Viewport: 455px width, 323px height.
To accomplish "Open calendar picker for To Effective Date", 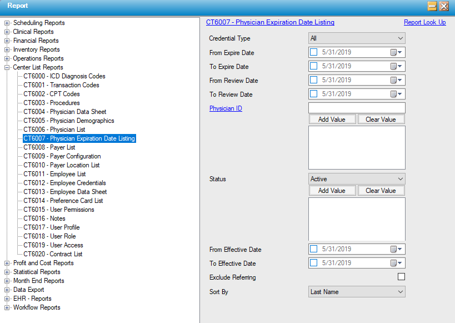I will (x=396, y=263).
